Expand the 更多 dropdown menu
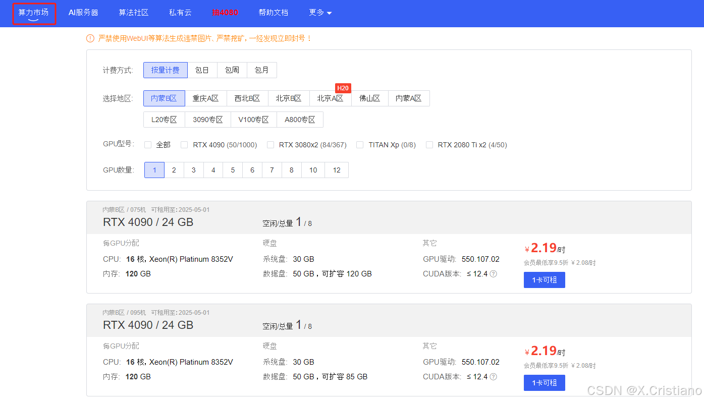704x402 pixels. 320,13
